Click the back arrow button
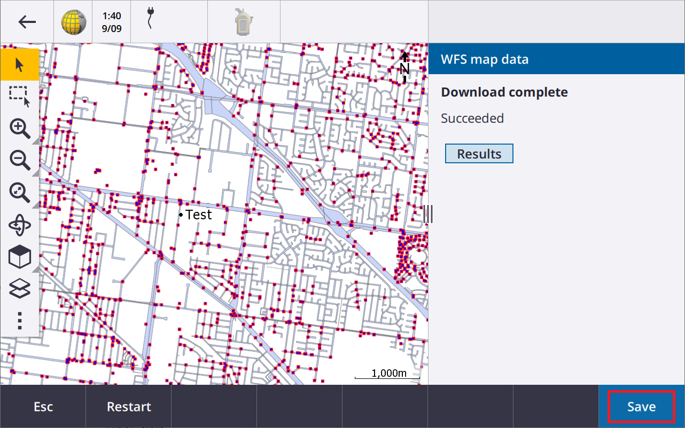 click(x=27, y=22)
